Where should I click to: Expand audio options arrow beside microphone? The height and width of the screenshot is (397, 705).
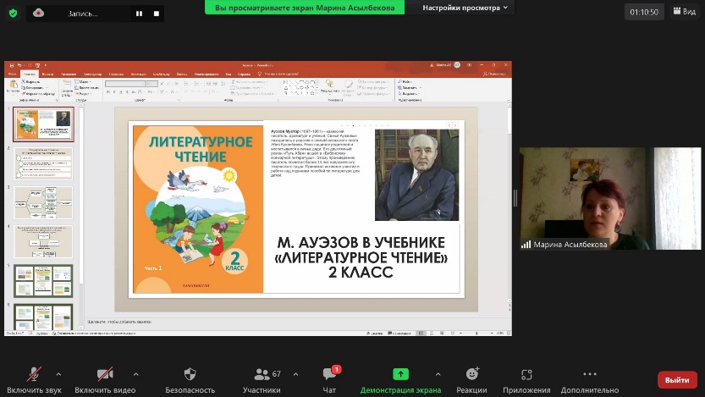point(58,373)
